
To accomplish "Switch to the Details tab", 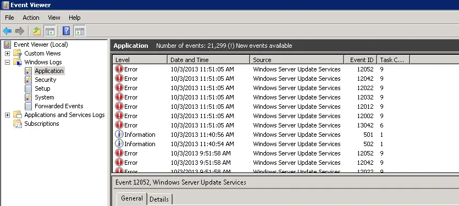I will [159, 199].
